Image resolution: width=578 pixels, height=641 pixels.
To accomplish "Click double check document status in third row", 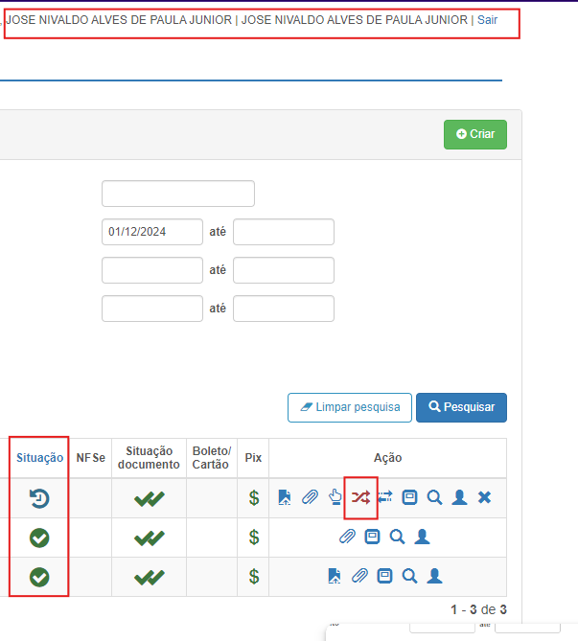I will pyautogui.click(x=149, y=577).
